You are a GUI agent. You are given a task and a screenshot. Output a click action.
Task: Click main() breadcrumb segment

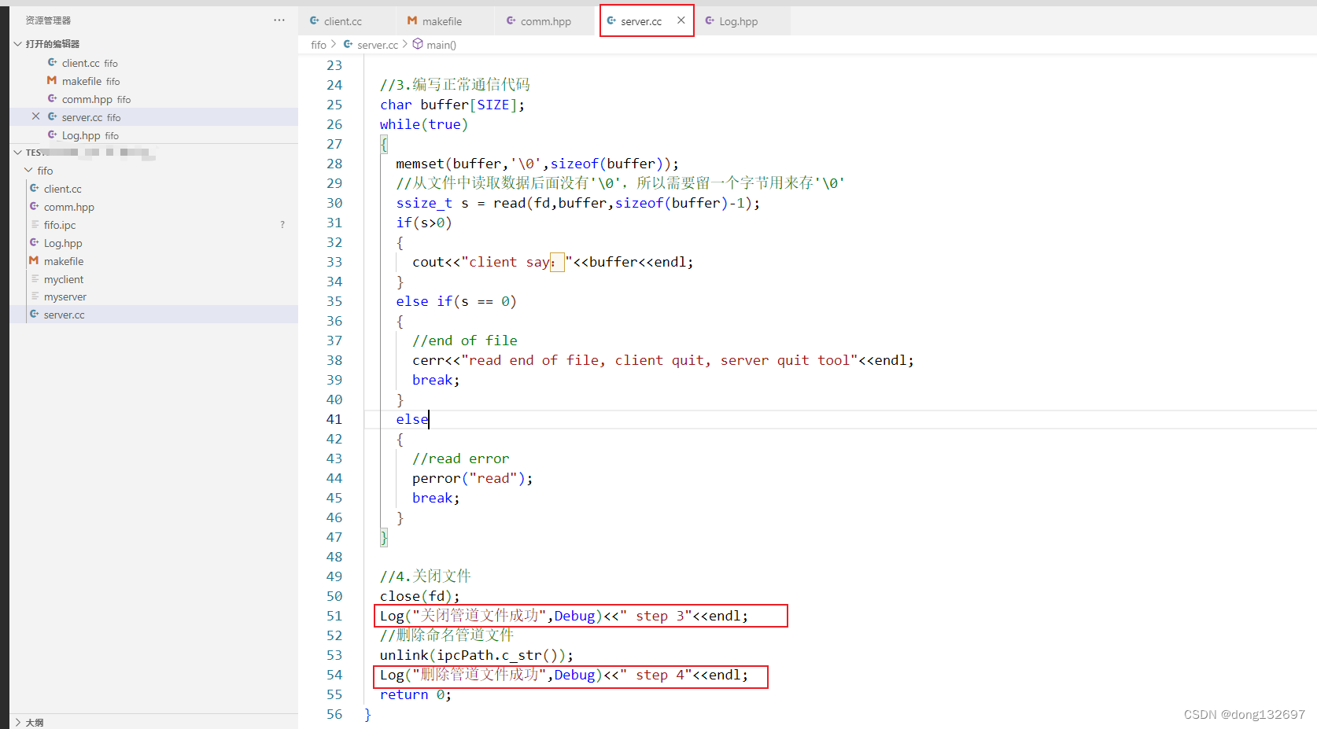pos(441,45)
